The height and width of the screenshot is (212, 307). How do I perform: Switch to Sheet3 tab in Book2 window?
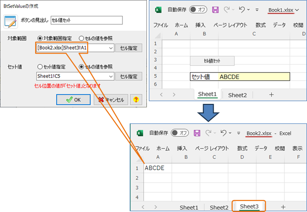(x=249, y=207)
